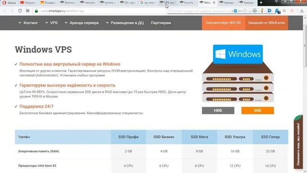
Task: Click the 16 CPU cell
Action: tap(271, 166)
